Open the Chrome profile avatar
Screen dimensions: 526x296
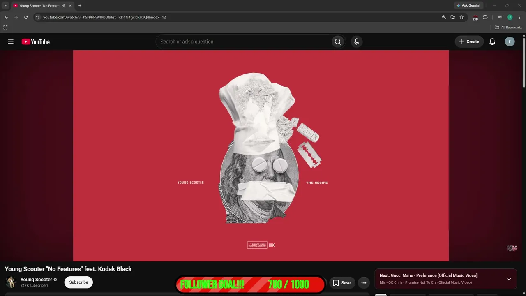(x=510, y=17)
